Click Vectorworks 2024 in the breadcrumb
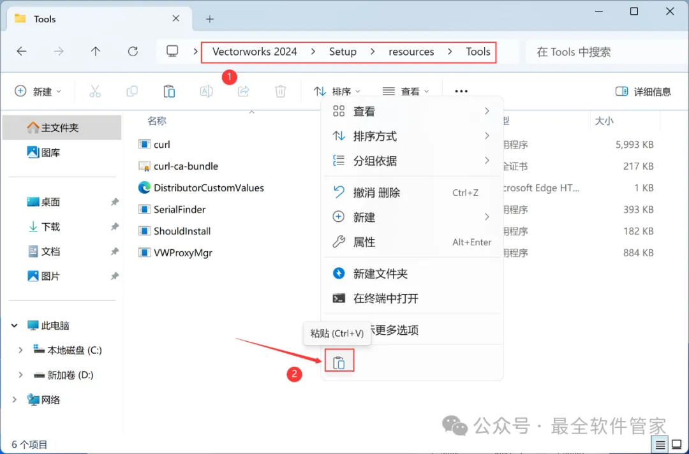The height and width of the screenshot is (454, 689). [255, 52]
